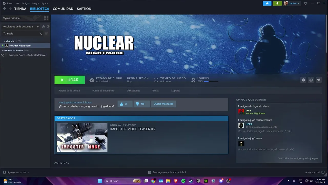Open Brave browser from the taskbar
Image resolution: width=328 pixels, height=185 pixels.
(x=176, y=181)
